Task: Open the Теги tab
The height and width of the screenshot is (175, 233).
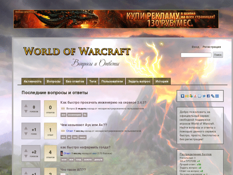Action: pos(93,81)
